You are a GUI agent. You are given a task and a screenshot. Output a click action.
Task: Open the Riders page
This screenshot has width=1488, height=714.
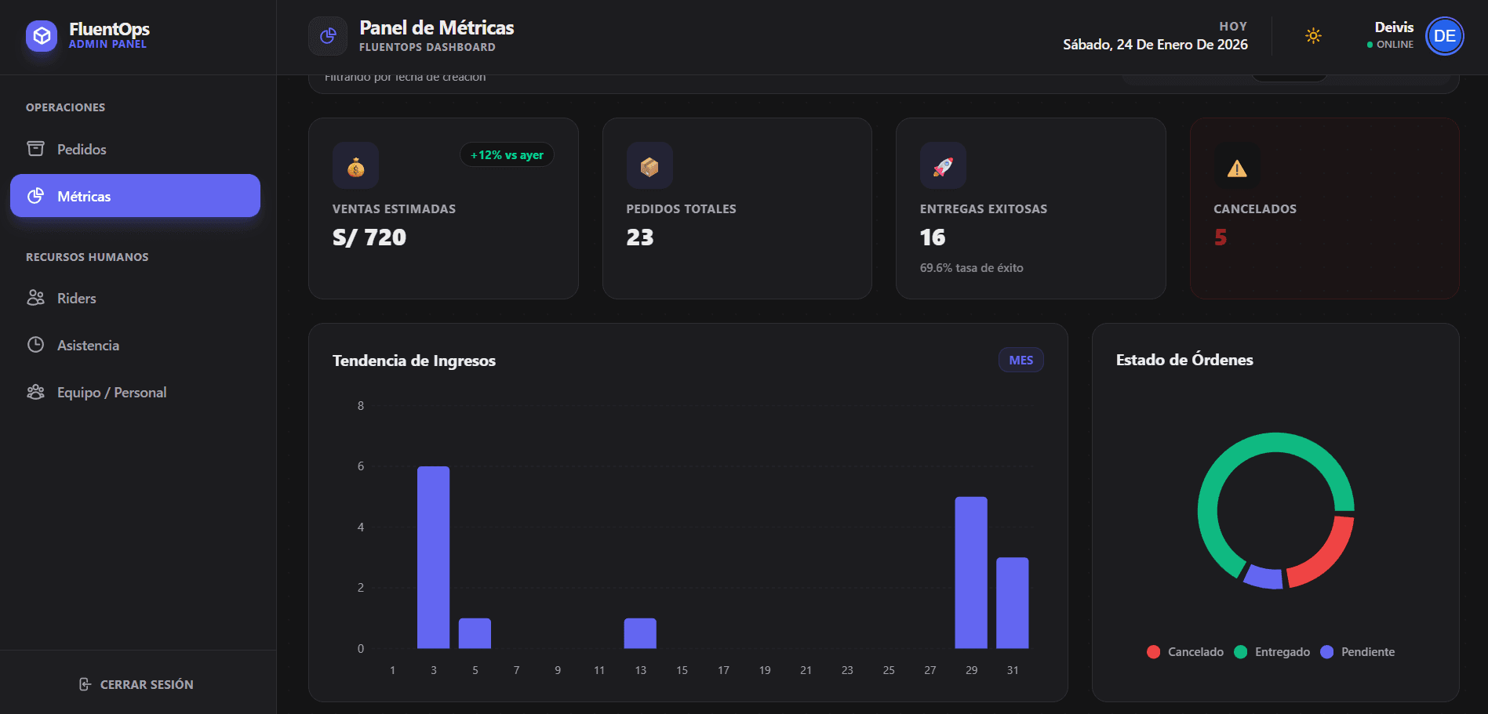click(76, 298)
